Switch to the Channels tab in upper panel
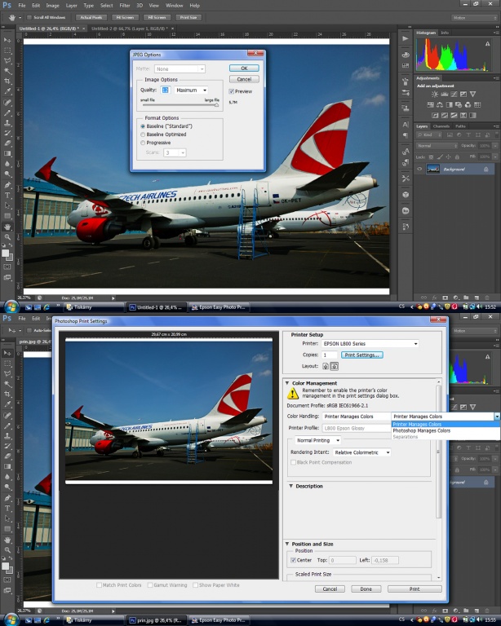Image resolution: width=501 pixels, height=626 pixels. pyautogui.click(x=441, y=126)
